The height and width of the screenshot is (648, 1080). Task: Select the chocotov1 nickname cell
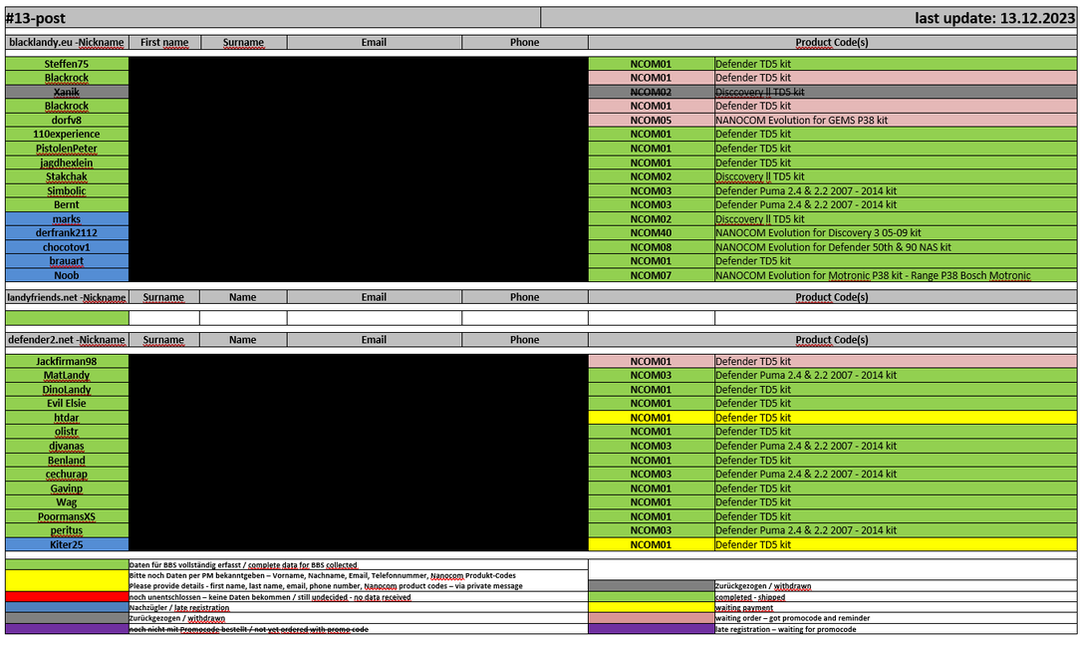point(67,247)
